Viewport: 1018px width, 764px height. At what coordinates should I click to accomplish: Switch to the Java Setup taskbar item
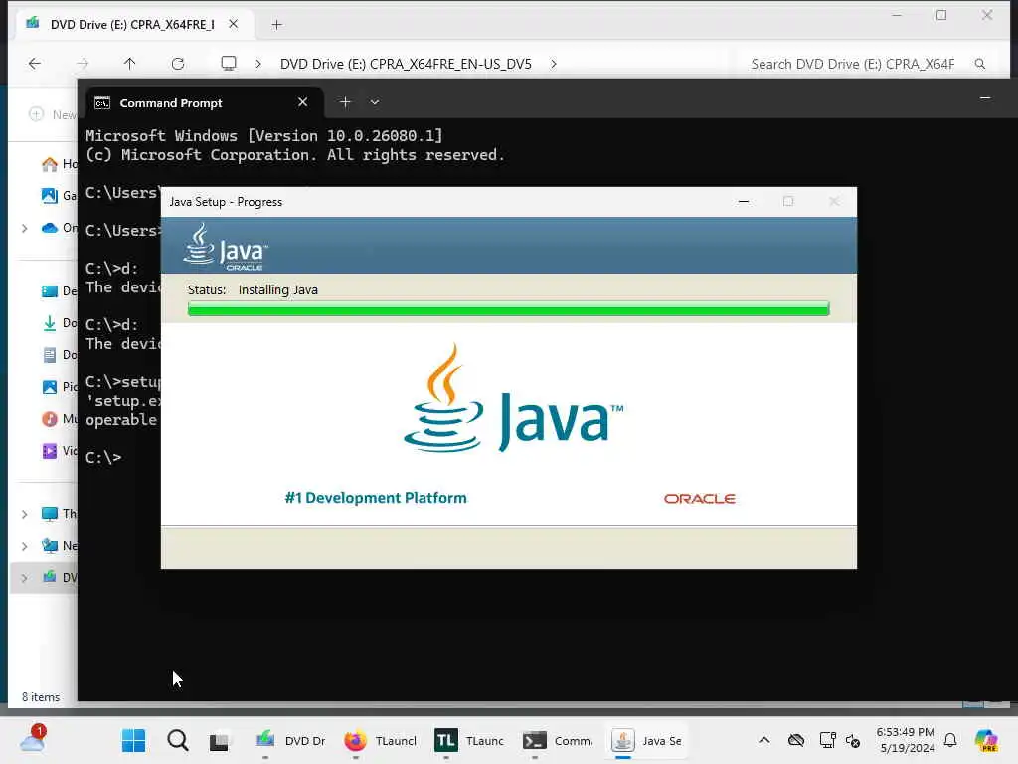(646, 740)
